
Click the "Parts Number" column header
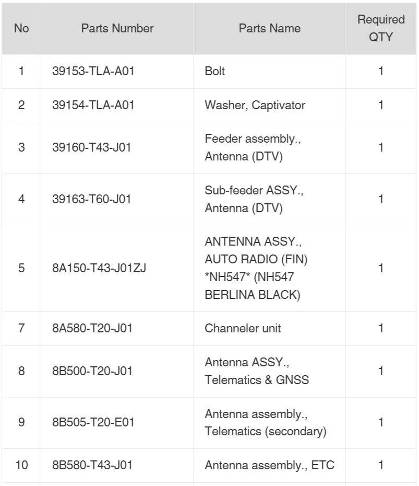[117, 29]
